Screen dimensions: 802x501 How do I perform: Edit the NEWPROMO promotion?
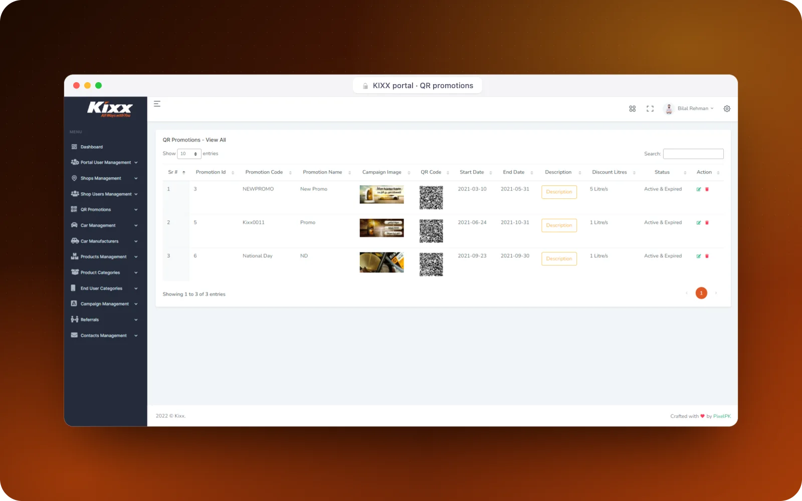(x=699, y=189)
